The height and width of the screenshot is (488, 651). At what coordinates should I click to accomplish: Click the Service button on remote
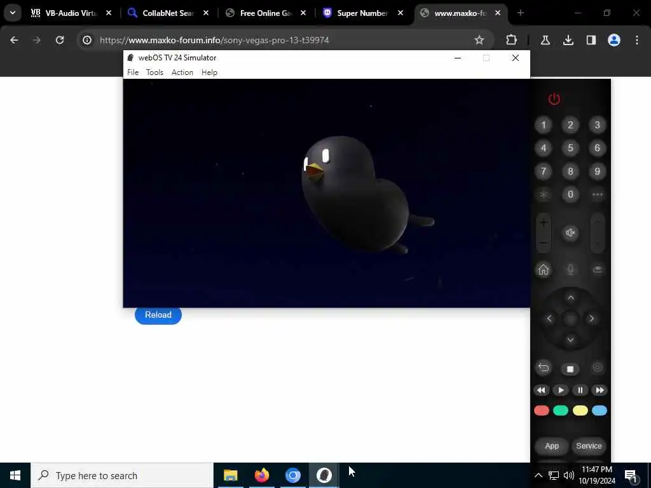pos(589,446)
